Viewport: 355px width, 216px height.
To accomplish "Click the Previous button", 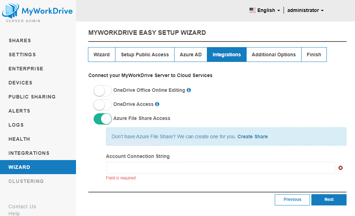I will point(292,199).
